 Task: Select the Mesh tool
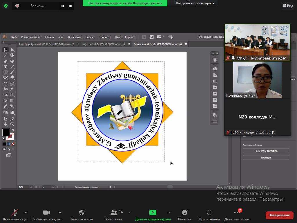click(5, 101)
